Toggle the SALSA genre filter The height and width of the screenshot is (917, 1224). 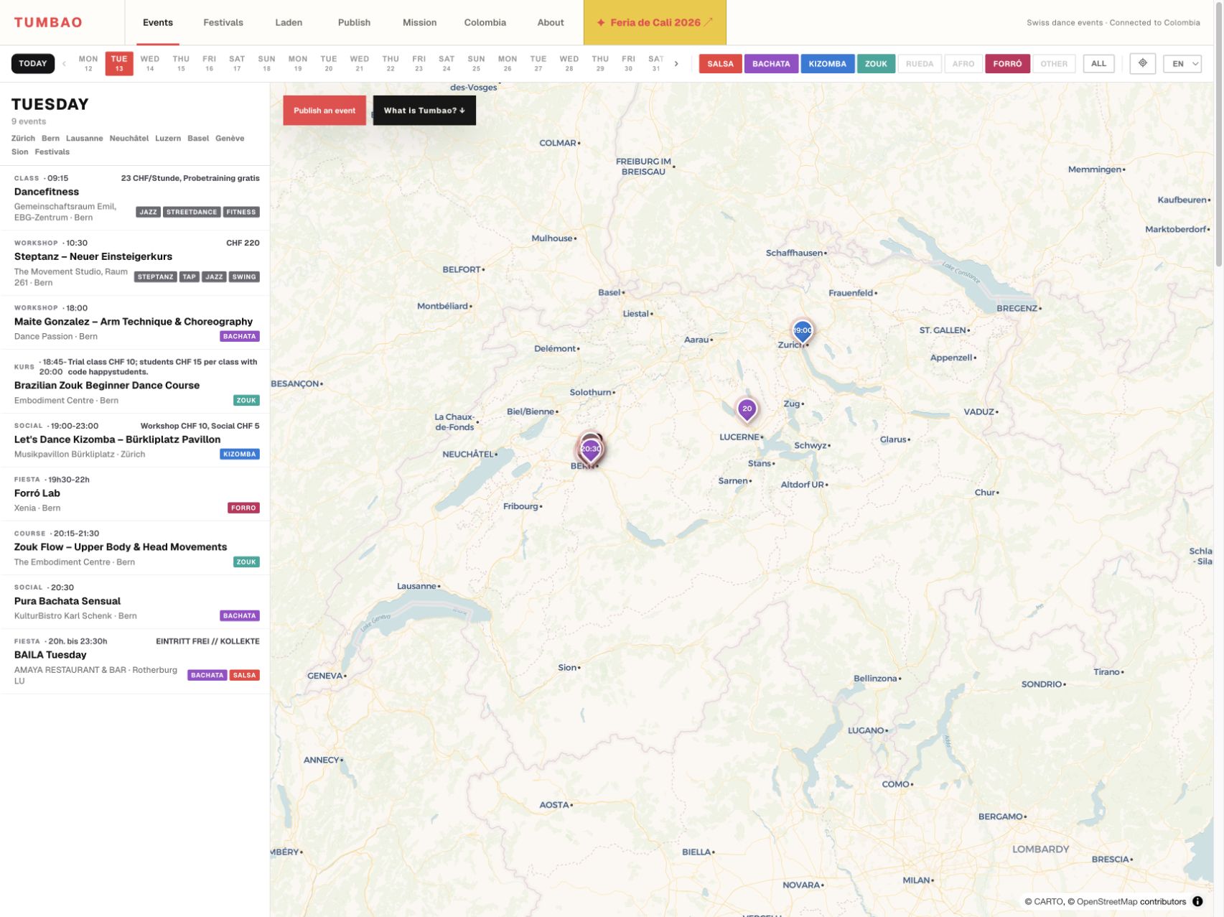coord(720,64)
